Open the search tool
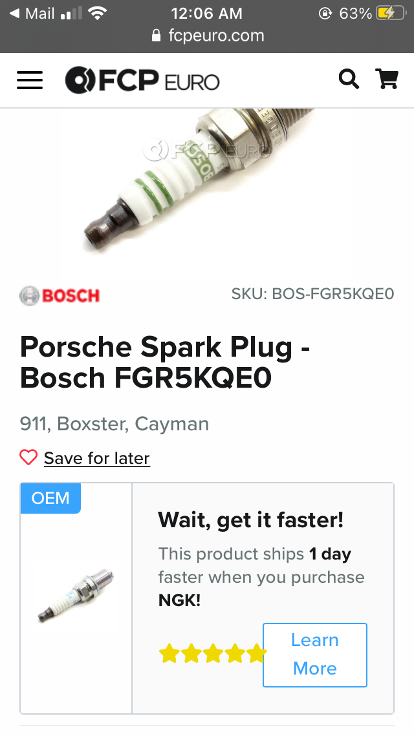This screenshot has width=414, height=734. tap(349, 79)
